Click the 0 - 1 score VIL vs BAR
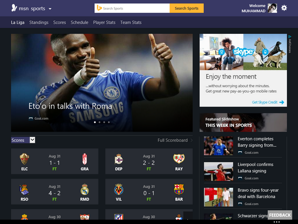 click(x=149, y=193)
